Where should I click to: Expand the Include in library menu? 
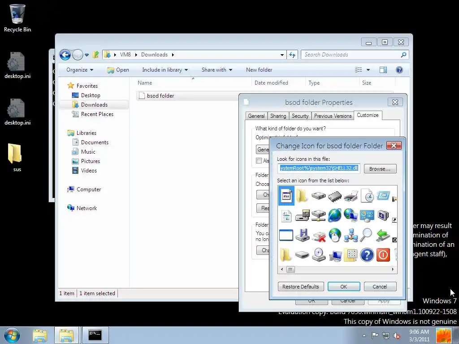(165, 70)
